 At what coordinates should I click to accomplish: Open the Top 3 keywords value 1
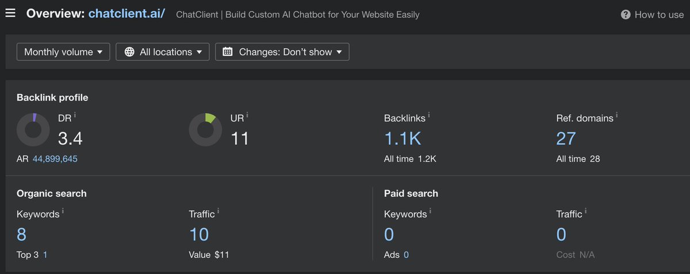tap(45, 254)
